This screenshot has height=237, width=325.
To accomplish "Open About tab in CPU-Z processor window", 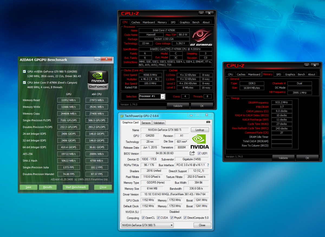I will pos(206,22).
